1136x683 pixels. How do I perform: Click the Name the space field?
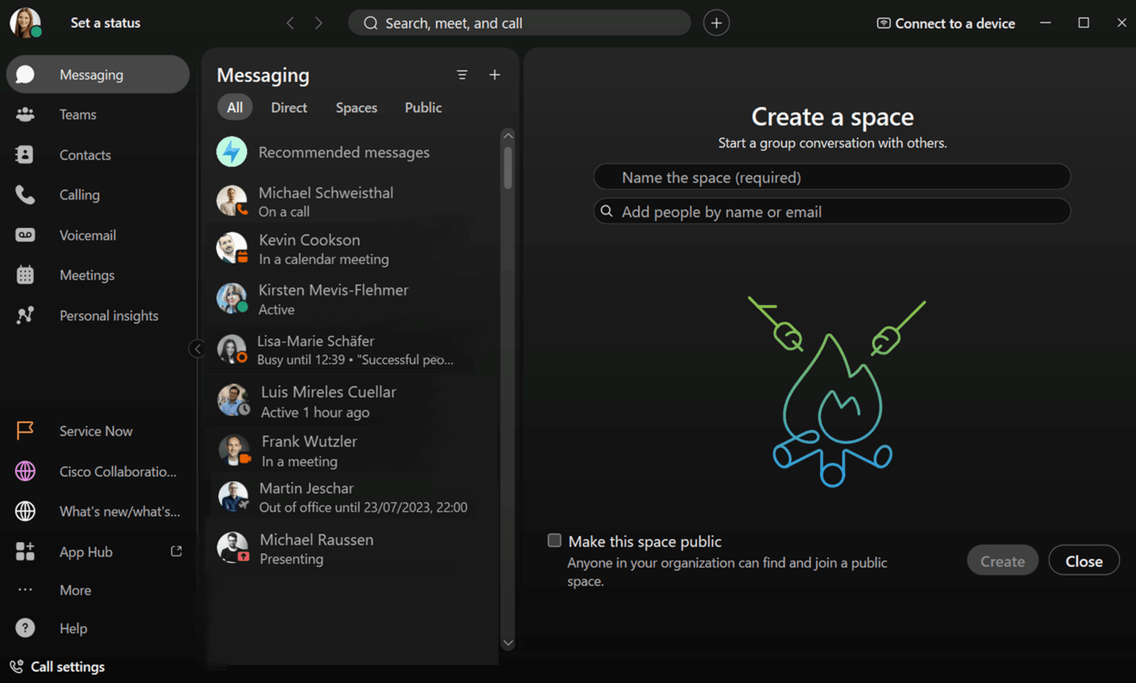[x=832, y=177]
